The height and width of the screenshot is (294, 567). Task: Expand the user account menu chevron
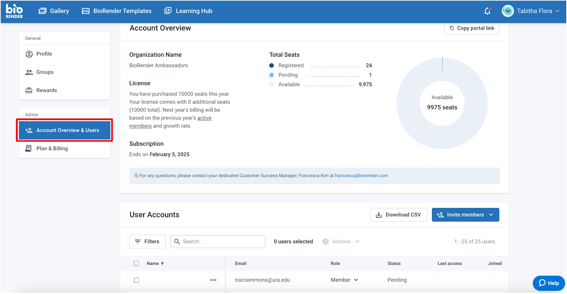click(557, 11)
